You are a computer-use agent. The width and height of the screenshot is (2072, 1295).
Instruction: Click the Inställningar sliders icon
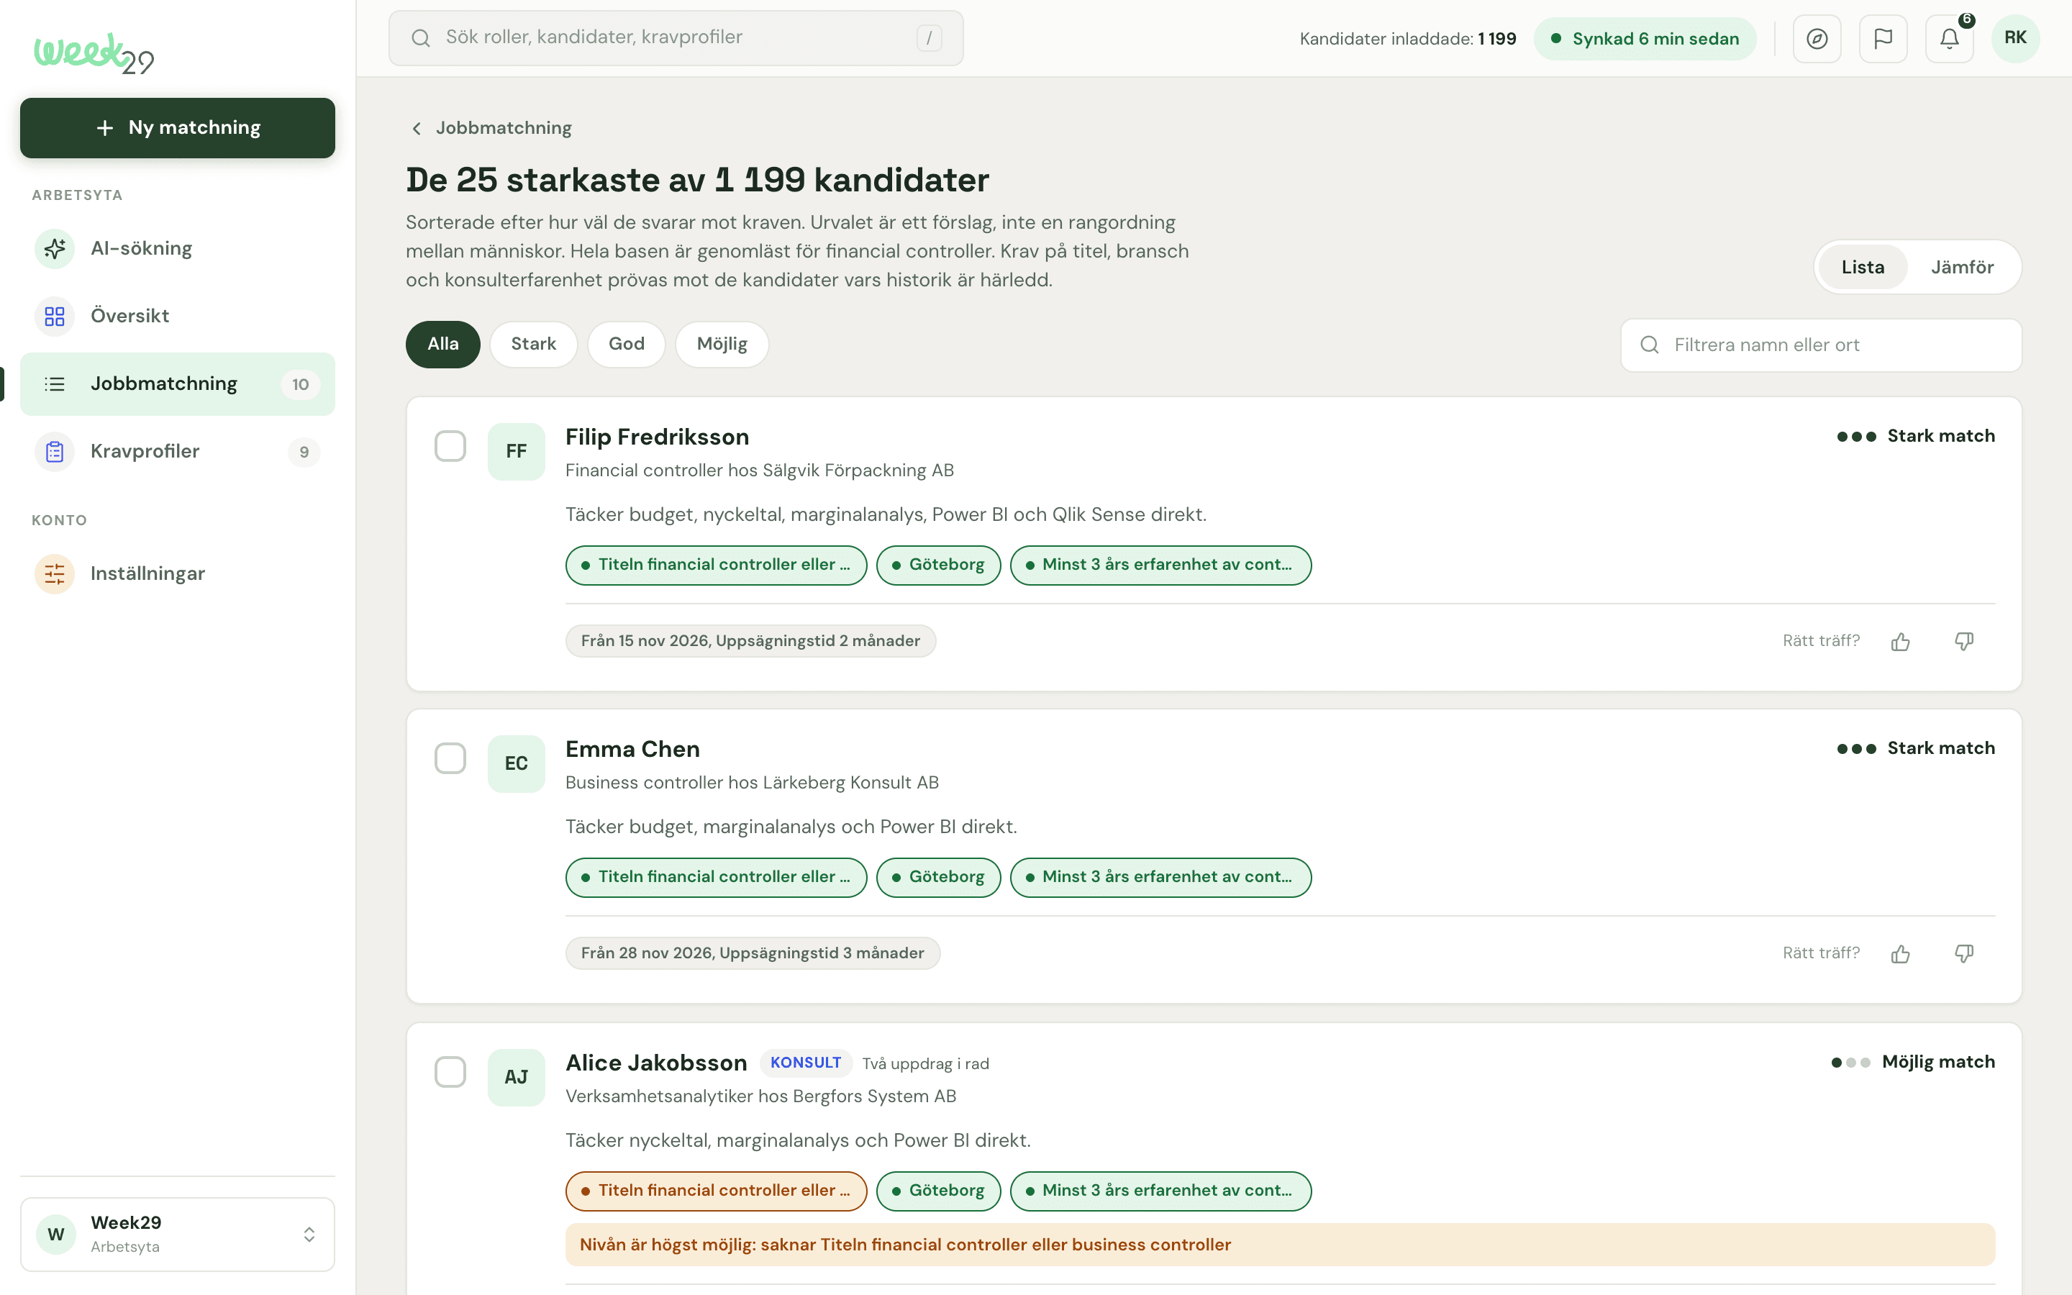(x=55, y=574)
